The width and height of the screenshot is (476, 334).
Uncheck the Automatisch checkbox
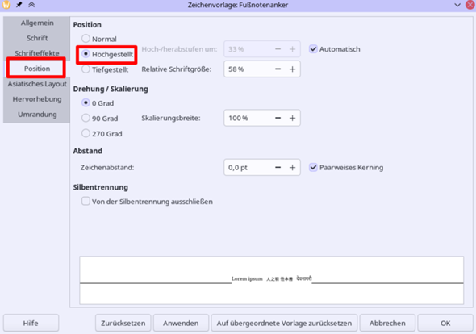[x=313, y=49]
